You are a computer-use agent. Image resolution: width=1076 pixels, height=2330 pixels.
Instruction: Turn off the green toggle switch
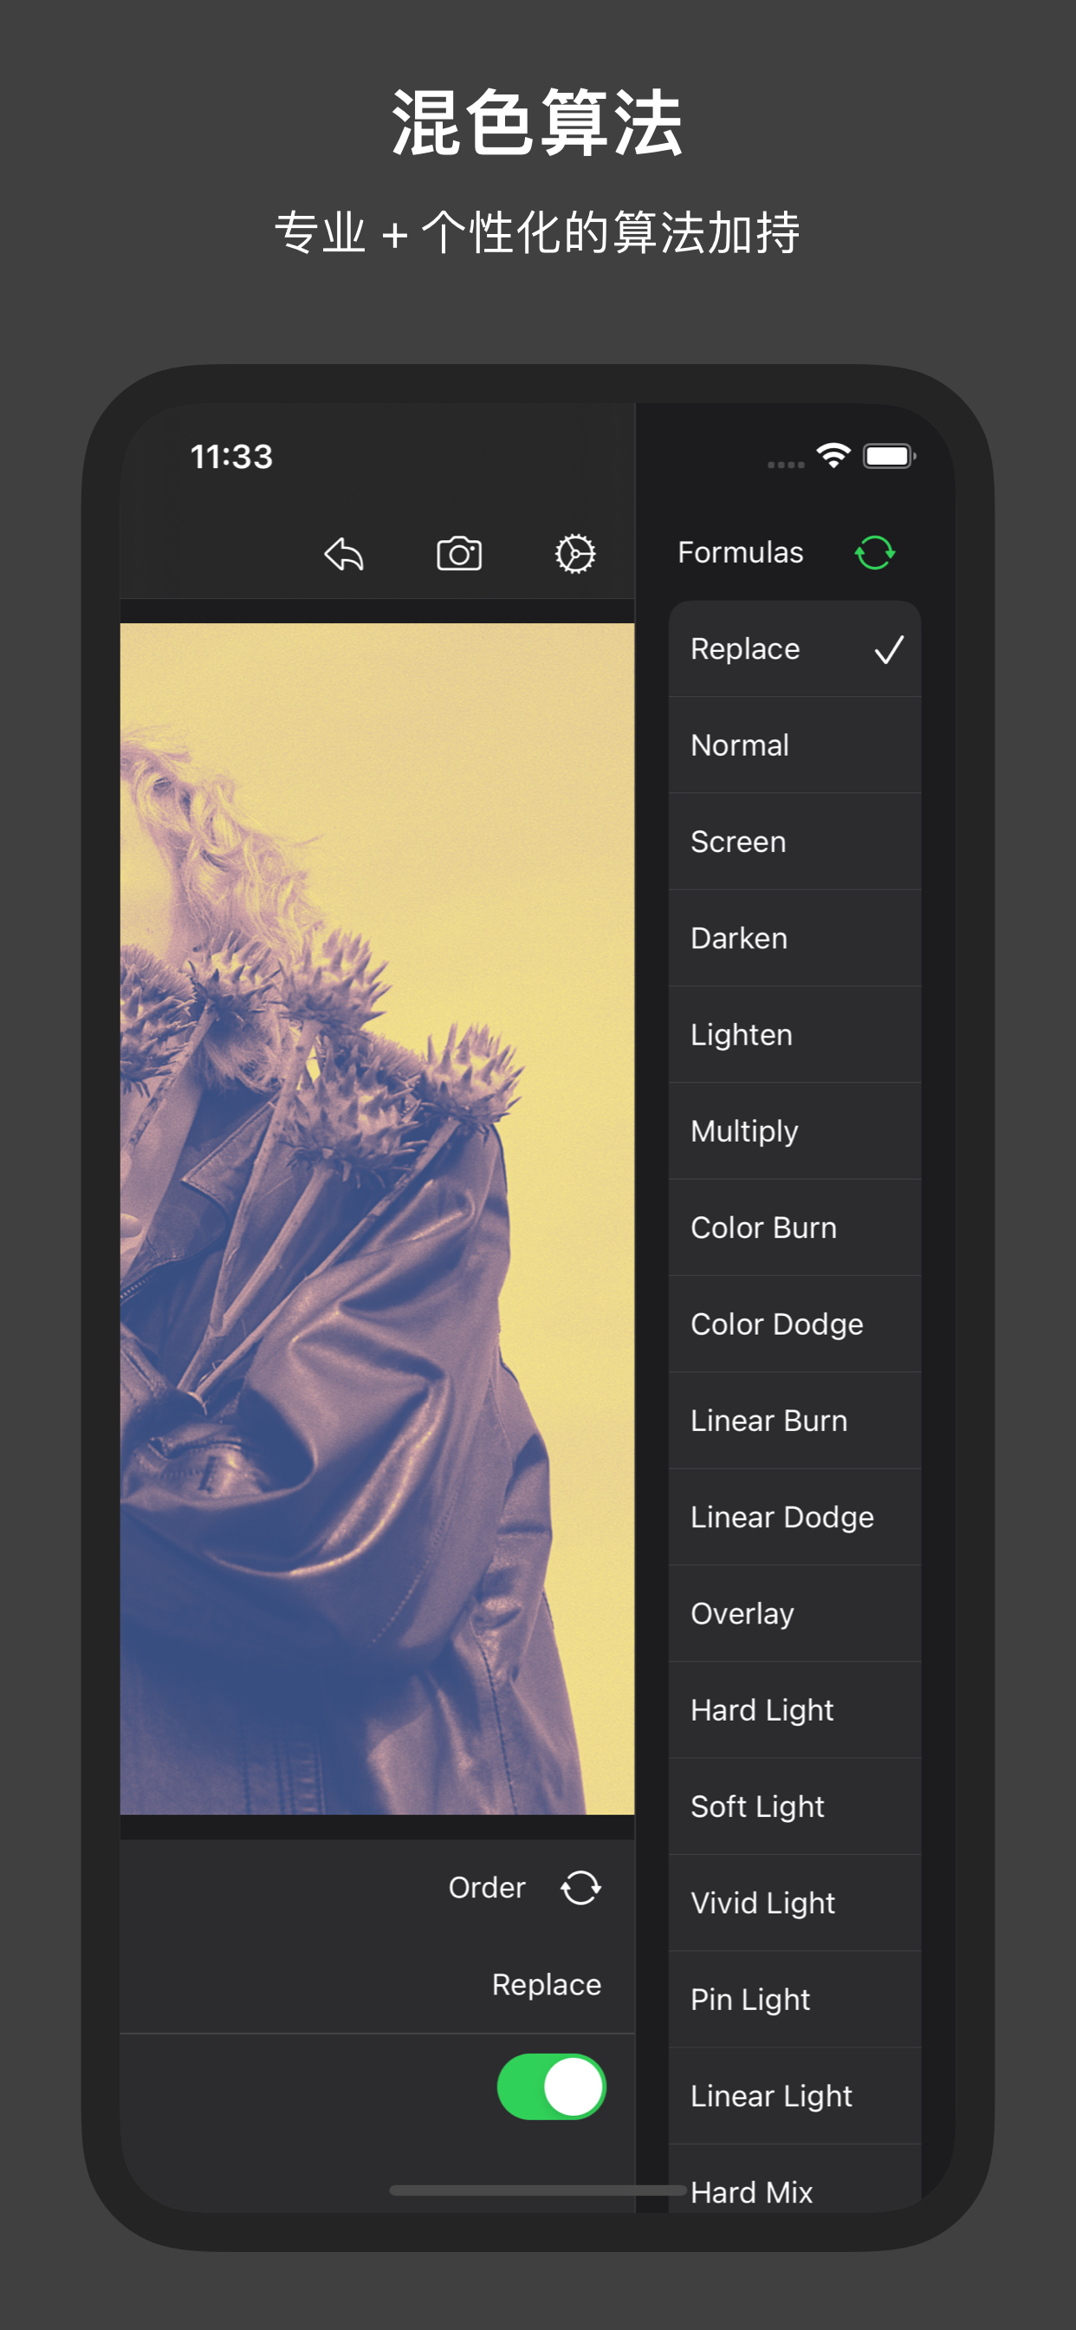pyautogui.click(x=552, y=2086)
